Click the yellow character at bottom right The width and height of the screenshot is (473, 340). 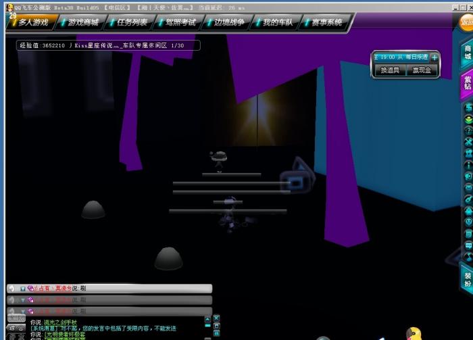[x=414, y=333]
